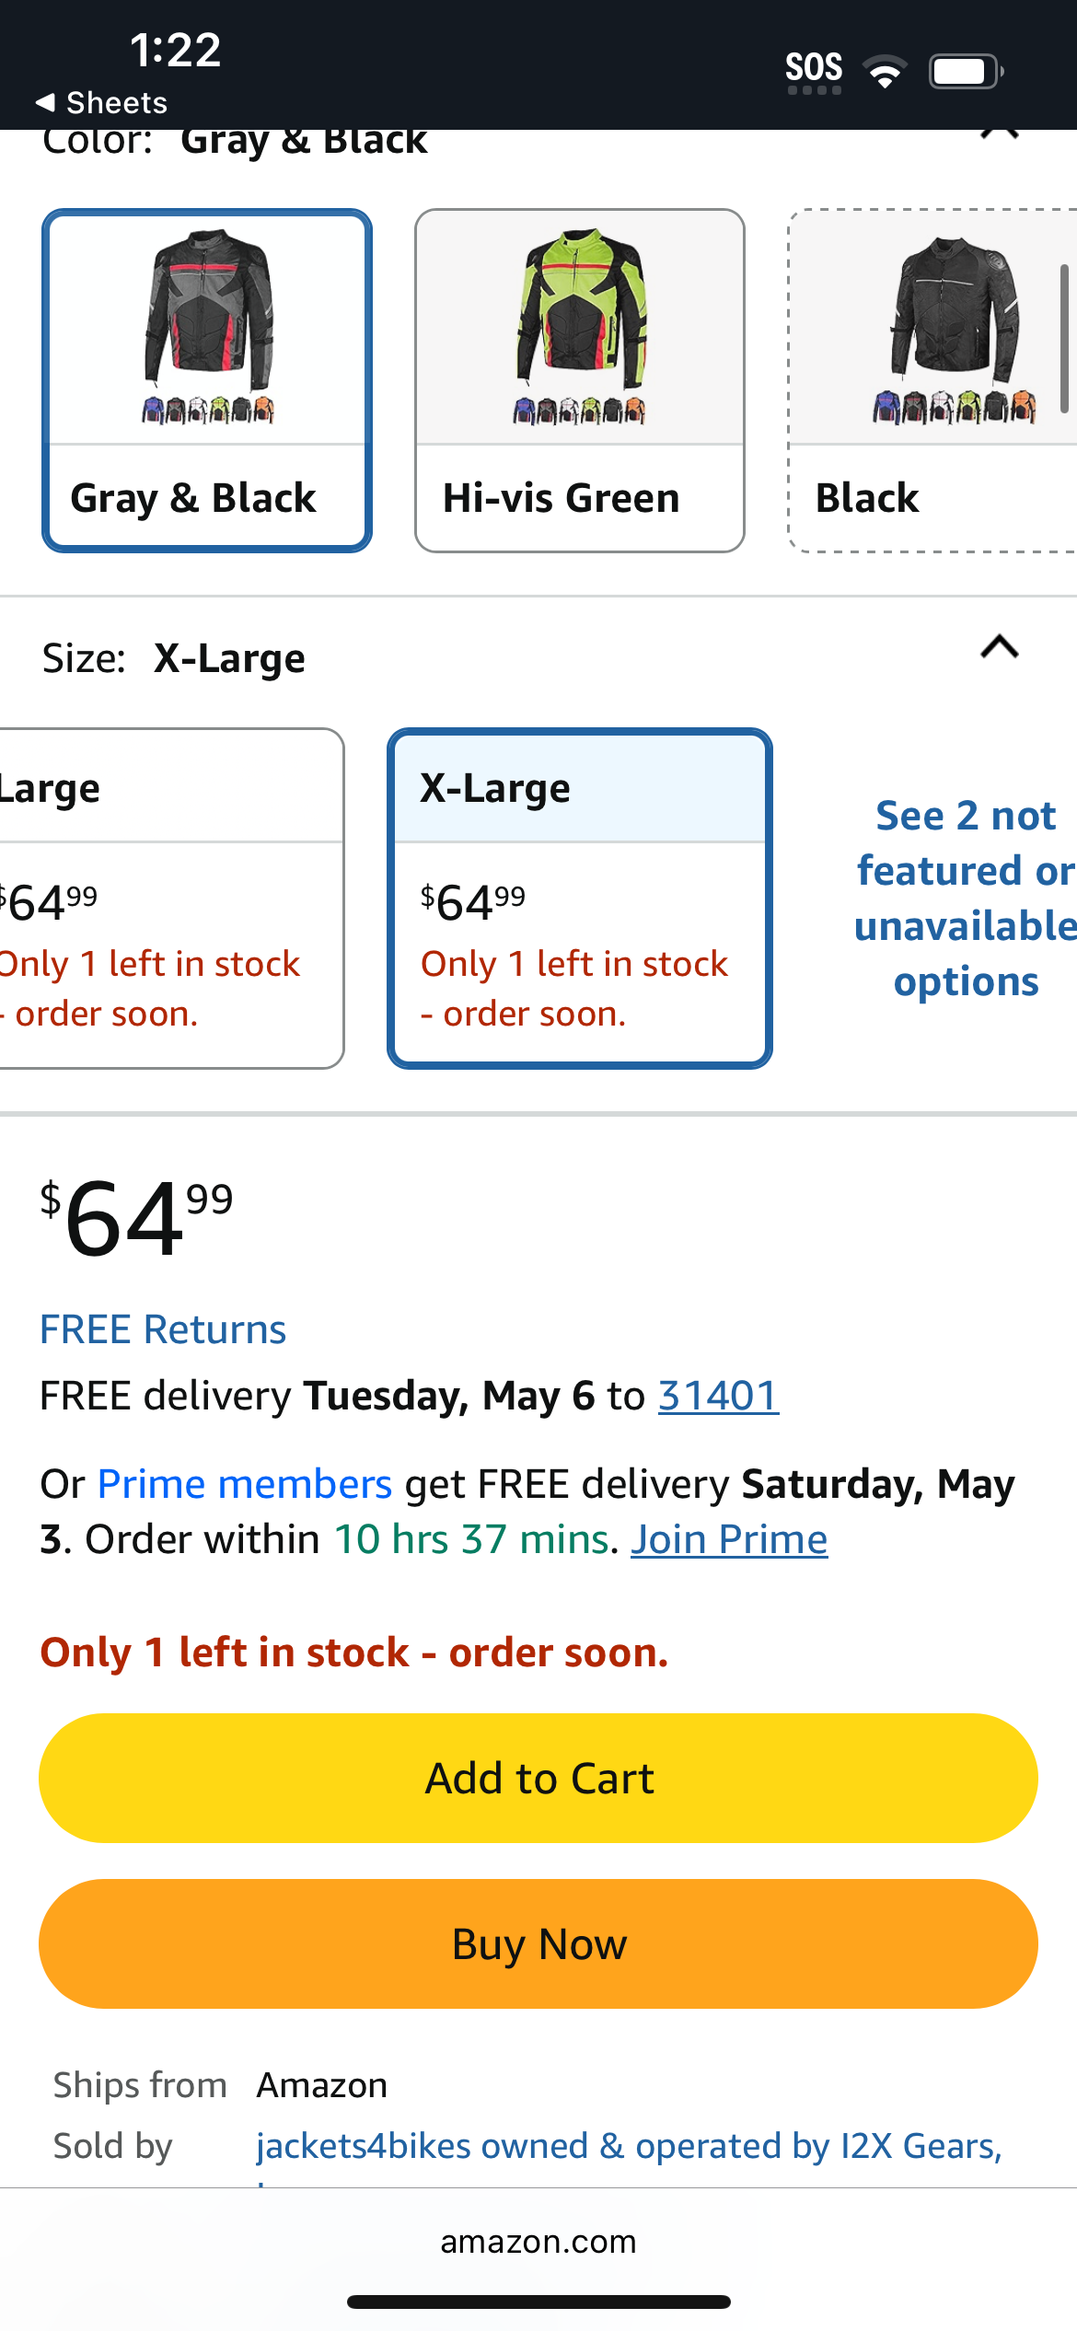Select size Large
Image resolution: width=1077 pixels, height=2331 pixels.
[171, 899]
